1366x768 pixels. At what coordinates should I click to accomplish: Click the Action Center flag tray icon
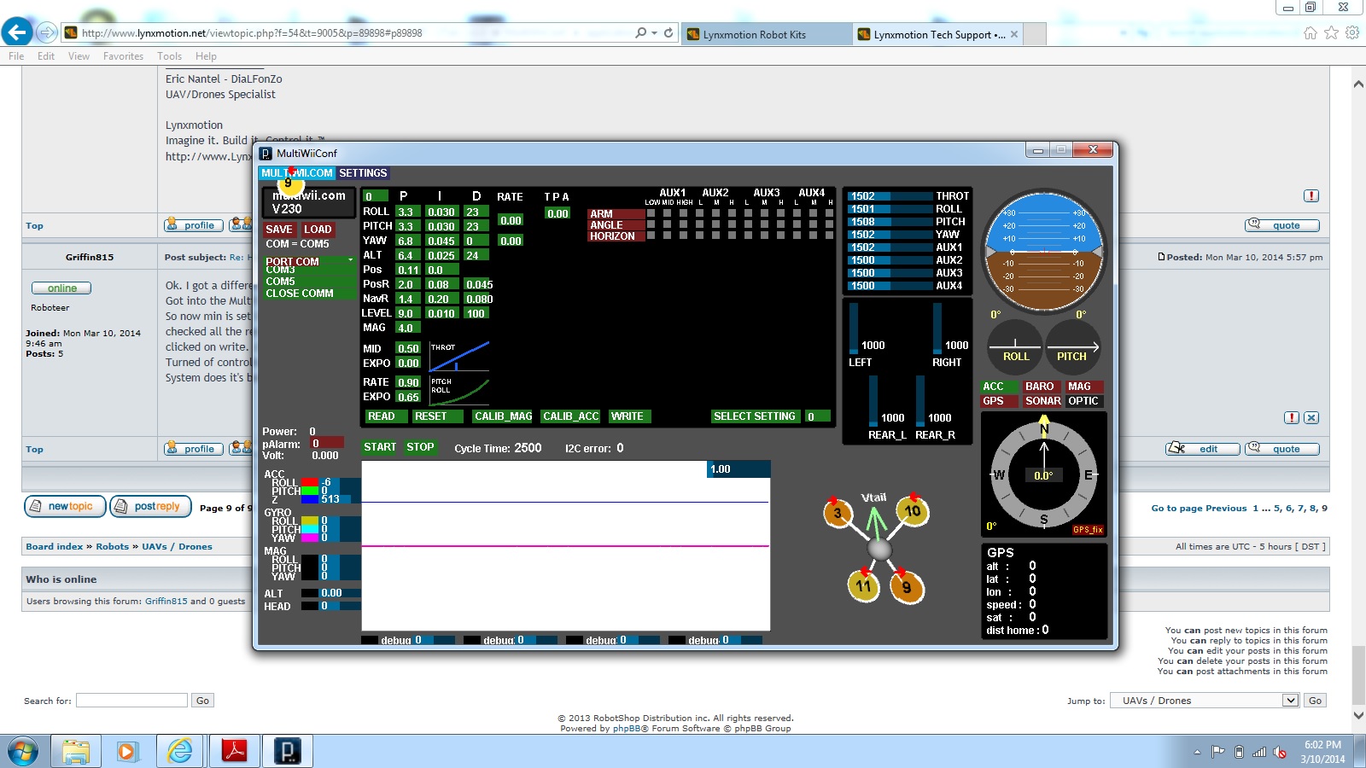point(1218,752)
